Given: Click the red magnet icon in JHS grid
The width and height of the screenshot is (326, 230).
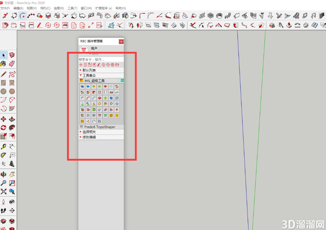Looking at the screenshot, I should pos(88,110).
